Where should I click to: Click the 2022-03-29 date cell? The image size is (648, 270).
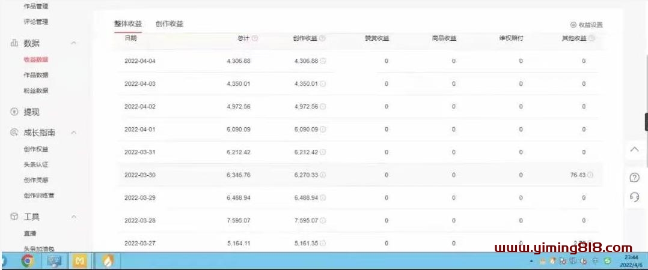(140, 198)
